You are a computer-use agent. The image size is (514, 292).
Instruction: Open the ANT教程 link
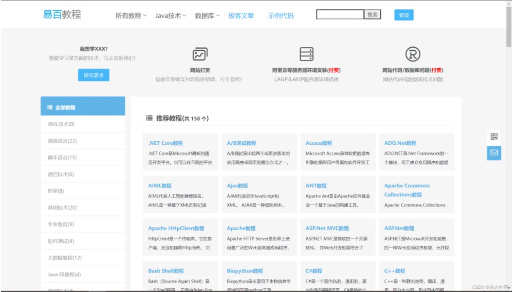[x=316, y=185]
